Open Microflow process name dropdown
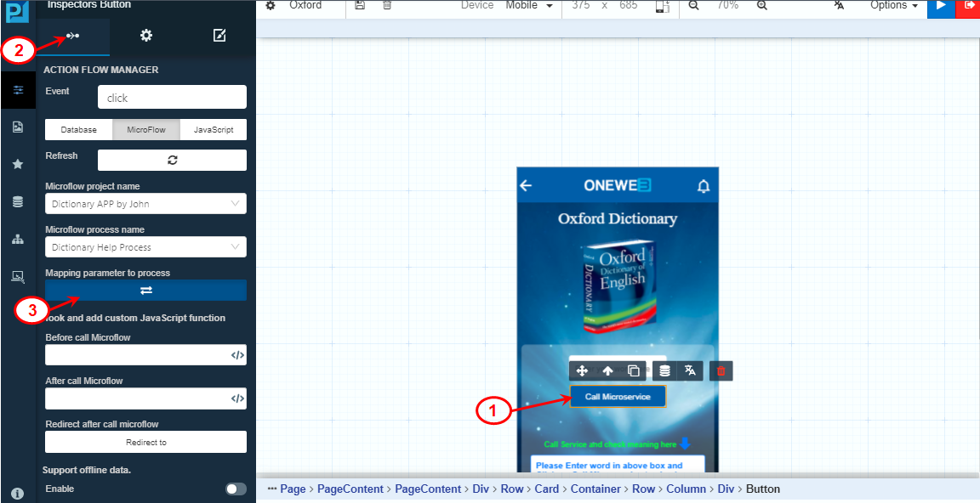The height and width of the screenshot is (503, 980). coord(145,247)
